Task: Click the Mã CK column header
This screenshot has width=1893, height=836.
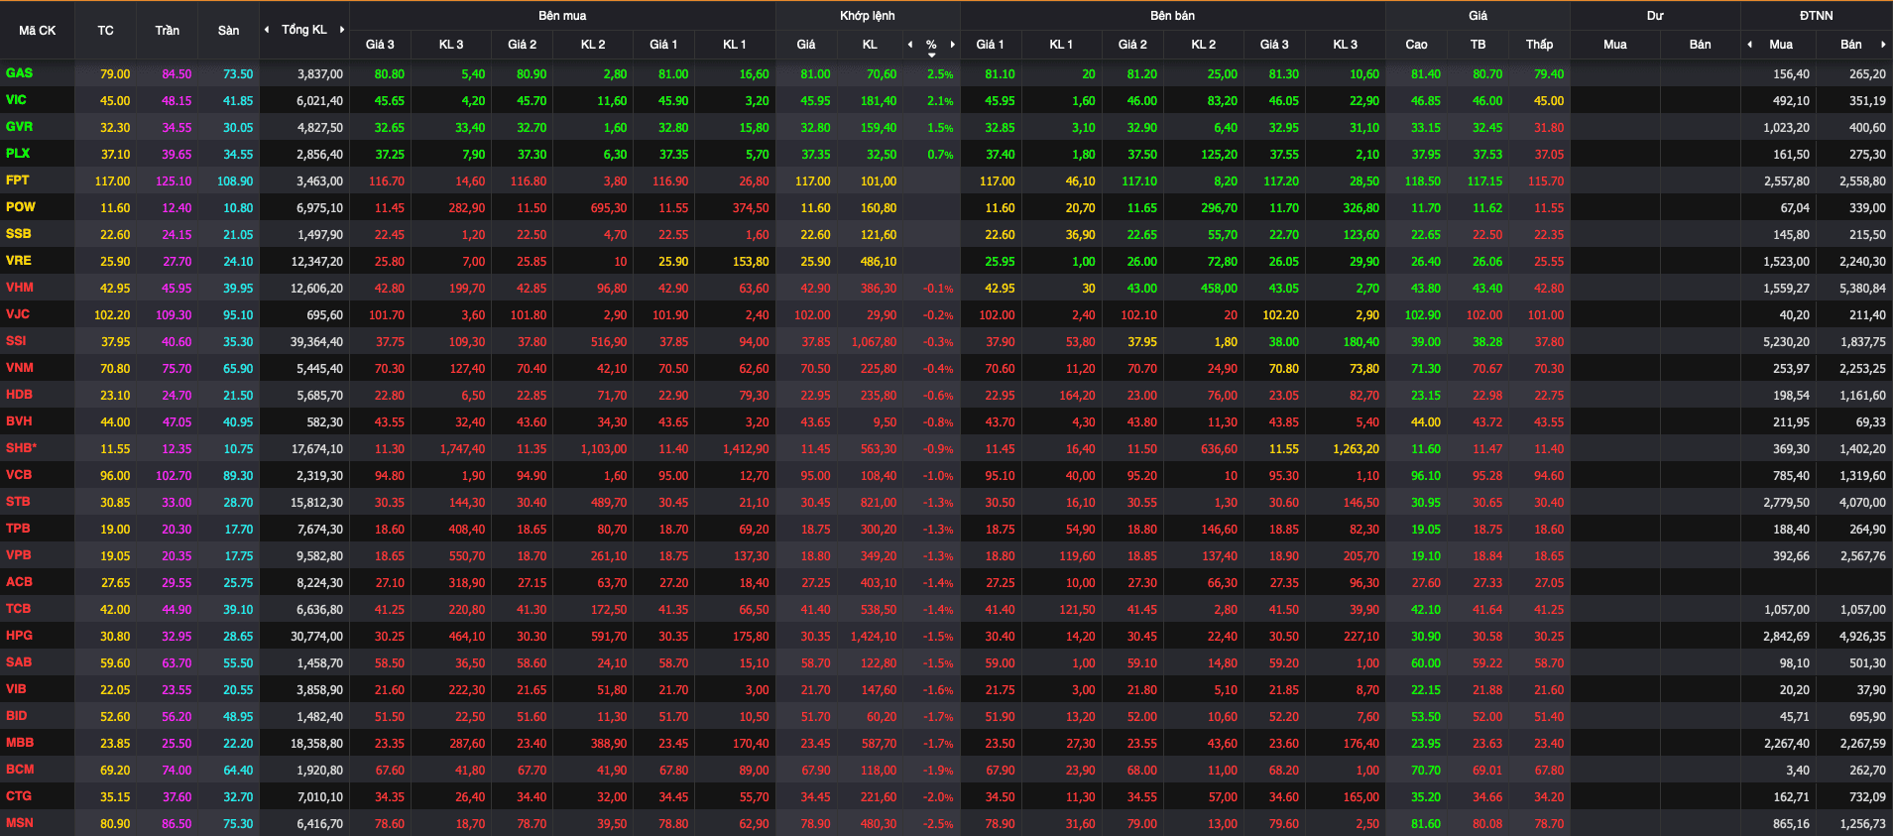Action: click(x=38, y=31)
